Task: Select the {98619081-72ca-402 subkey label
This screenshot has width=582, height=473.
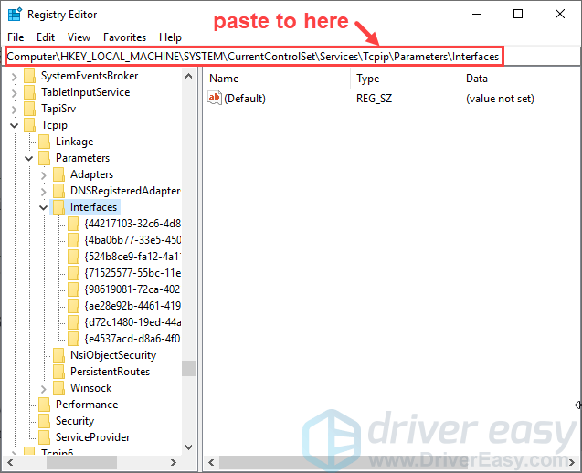Action: pos(132,289)
